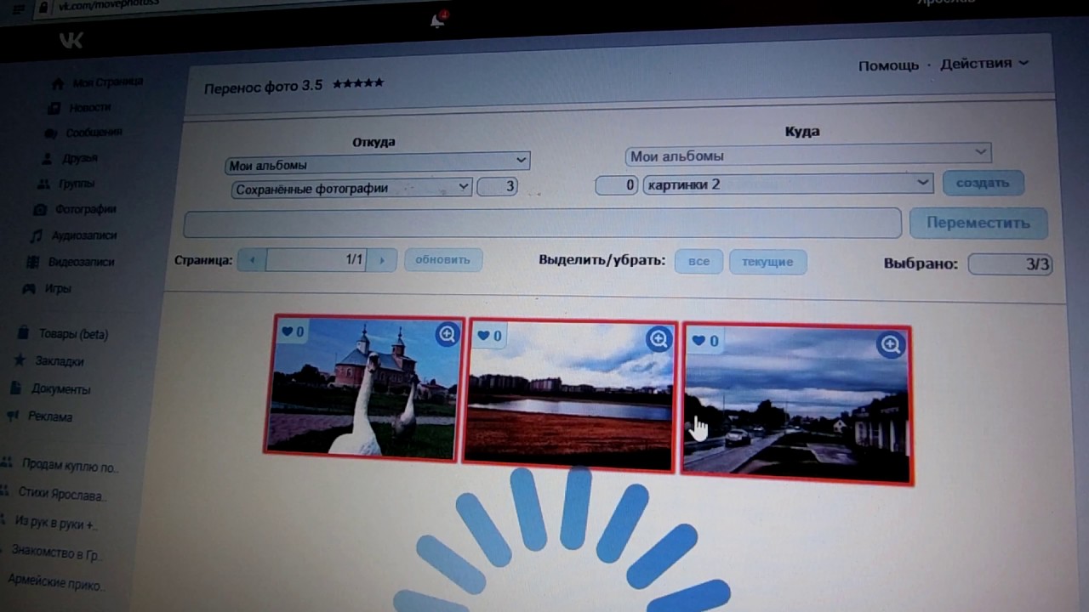The width and height of the screenshot is (1089, 612).
Task: Open Games gamepad icon
Action: point(29,288)
